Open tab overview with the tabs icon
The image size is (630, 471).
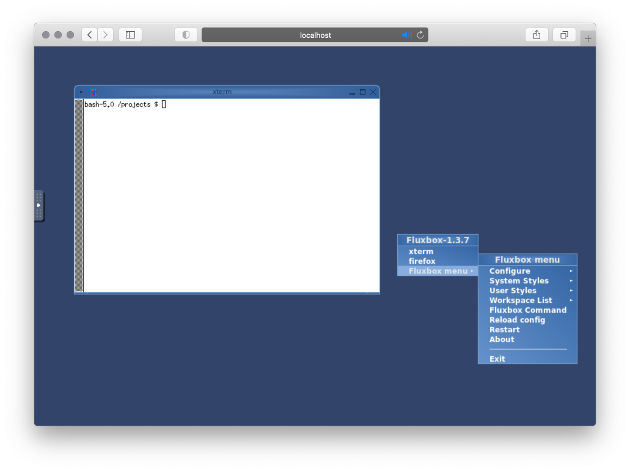[563, 35]
